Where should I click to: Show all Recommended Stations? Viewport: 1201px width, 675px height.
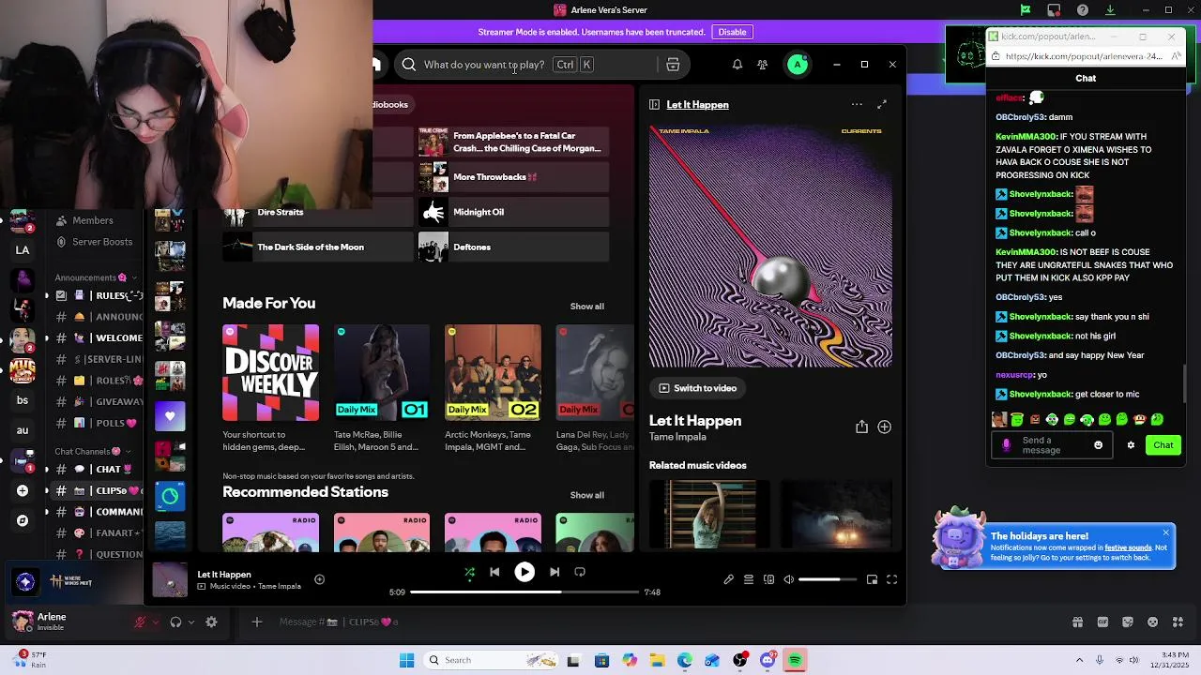coord(587,495)
